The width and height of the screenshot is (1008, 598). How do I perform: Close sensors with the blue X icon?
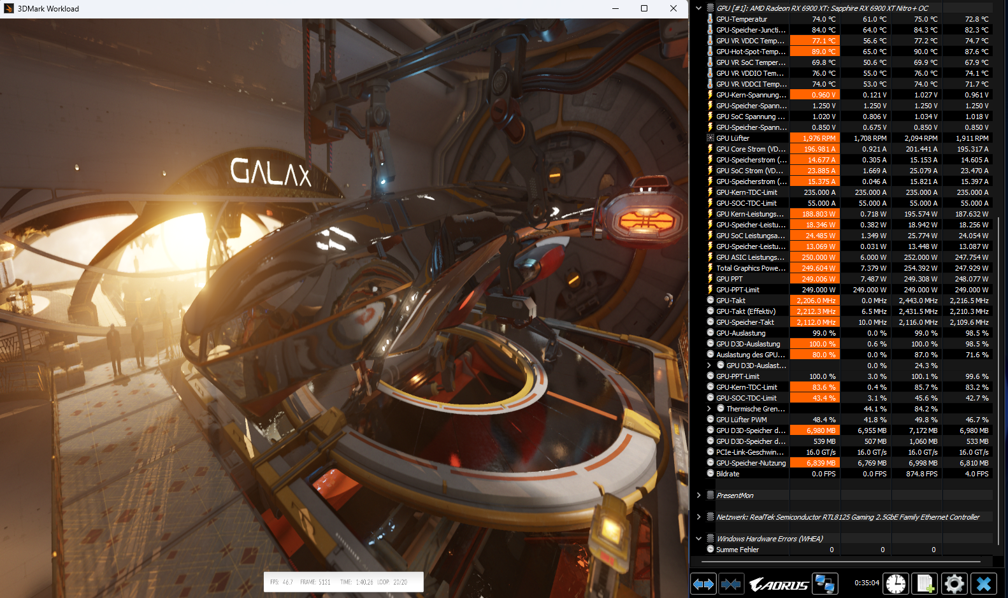(x=984, y=583)
